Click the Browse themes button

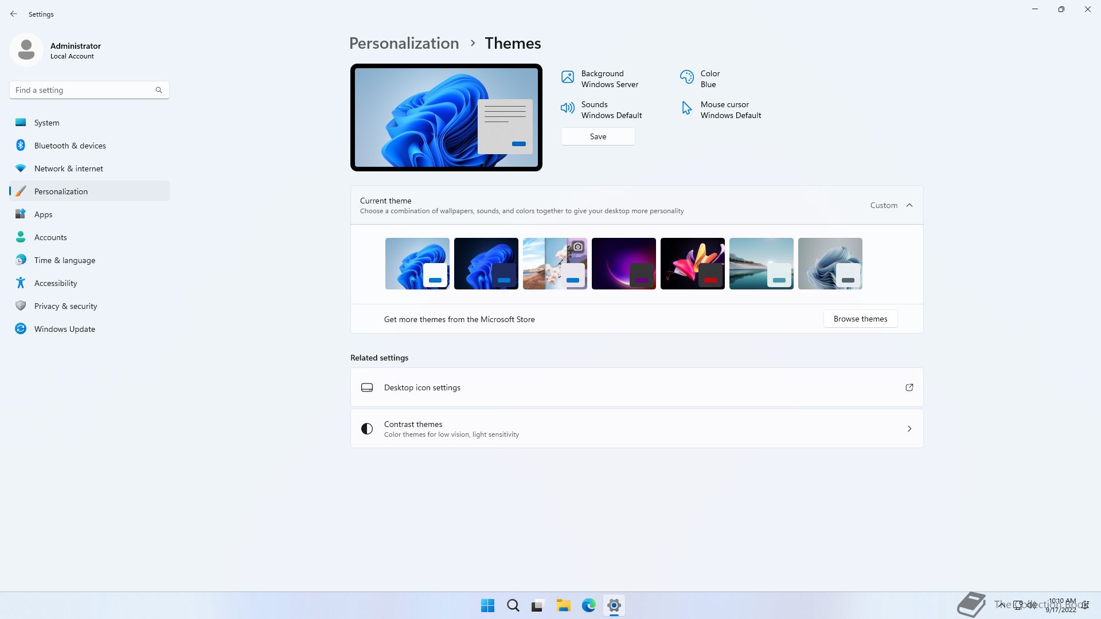point(860,319)
